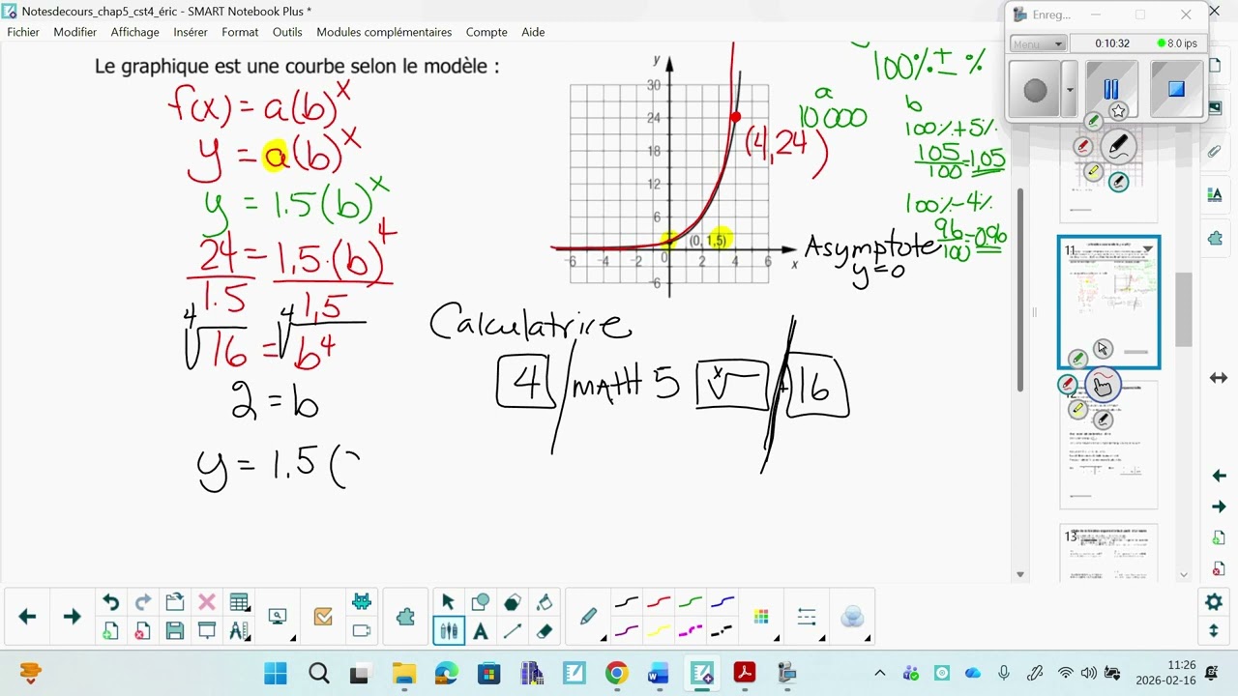The image size is (1238, 696).
Task: Pick the red pen line style
Action: pos(659,602)
